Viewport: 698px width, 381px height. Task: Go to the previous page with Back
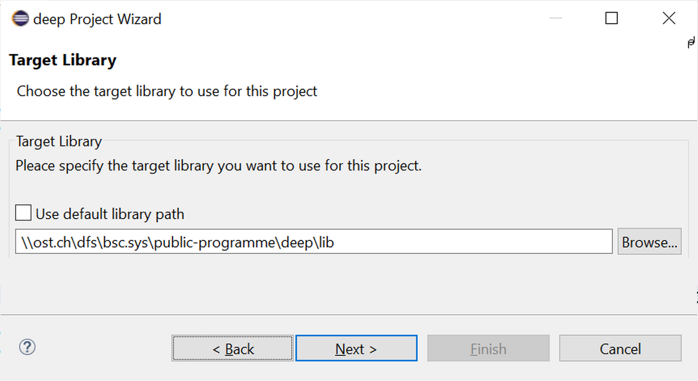[232, 348]
